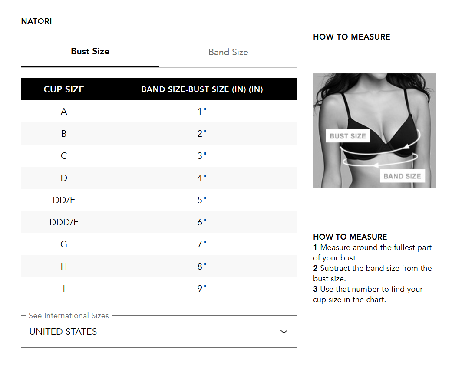The image size is (462, 366).
Task: Select the DDD/F cup size row
Action: tap(64, 222)
